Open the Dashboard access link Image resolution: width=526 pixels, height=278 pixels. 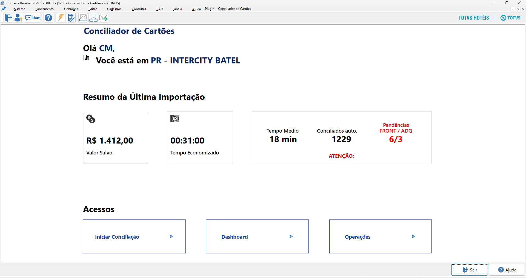(235, 237)
